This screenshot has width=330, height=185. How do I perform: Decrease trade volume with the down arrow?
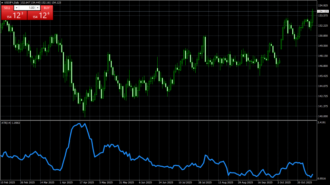16,8
